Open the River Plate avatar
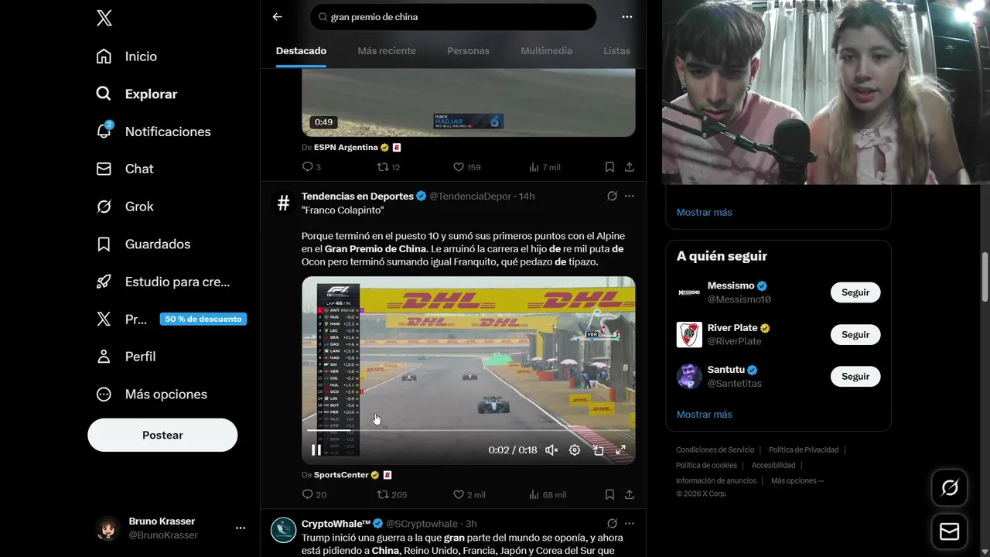This screenshot has width=990, height=557. point(689,335)
